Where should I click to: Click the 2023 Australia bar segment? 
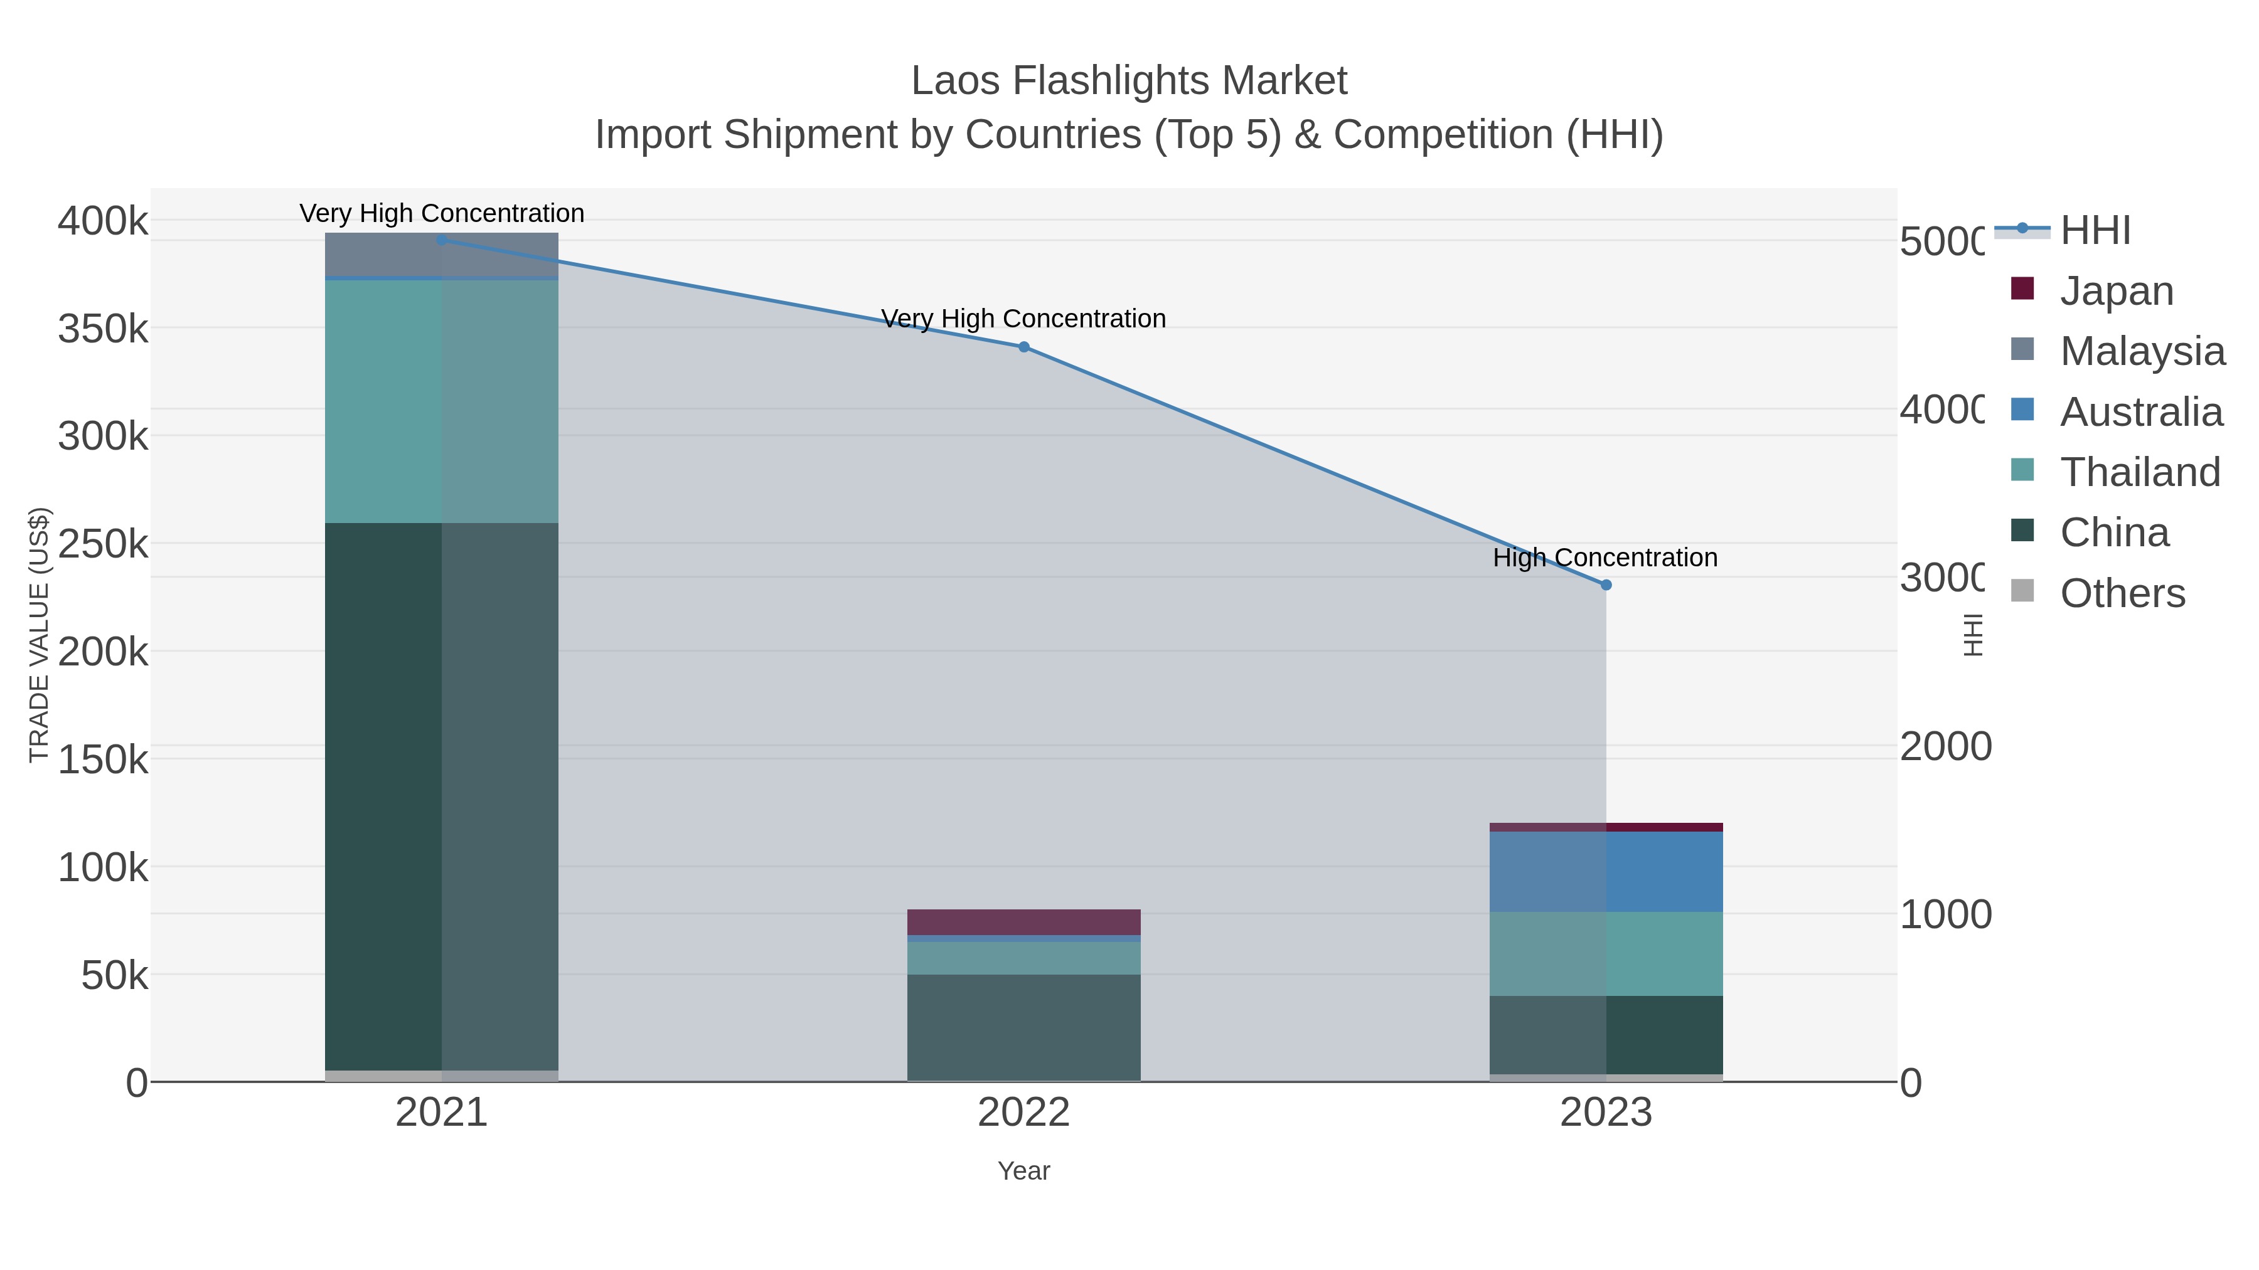click(1606, 872)
